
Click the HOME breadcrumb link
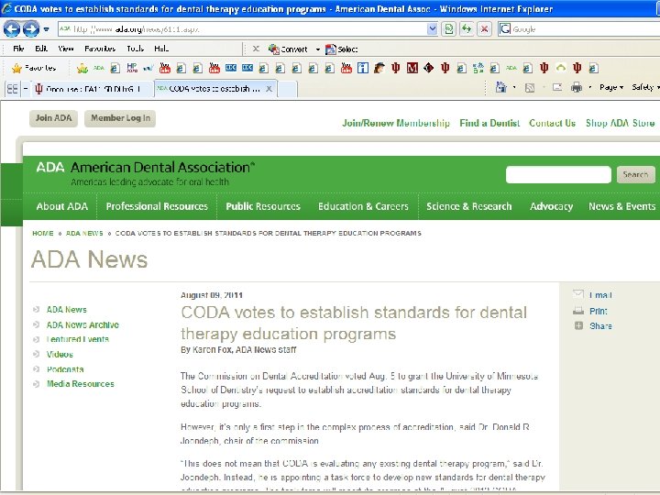pyautogui.click(x=43, y=233)
